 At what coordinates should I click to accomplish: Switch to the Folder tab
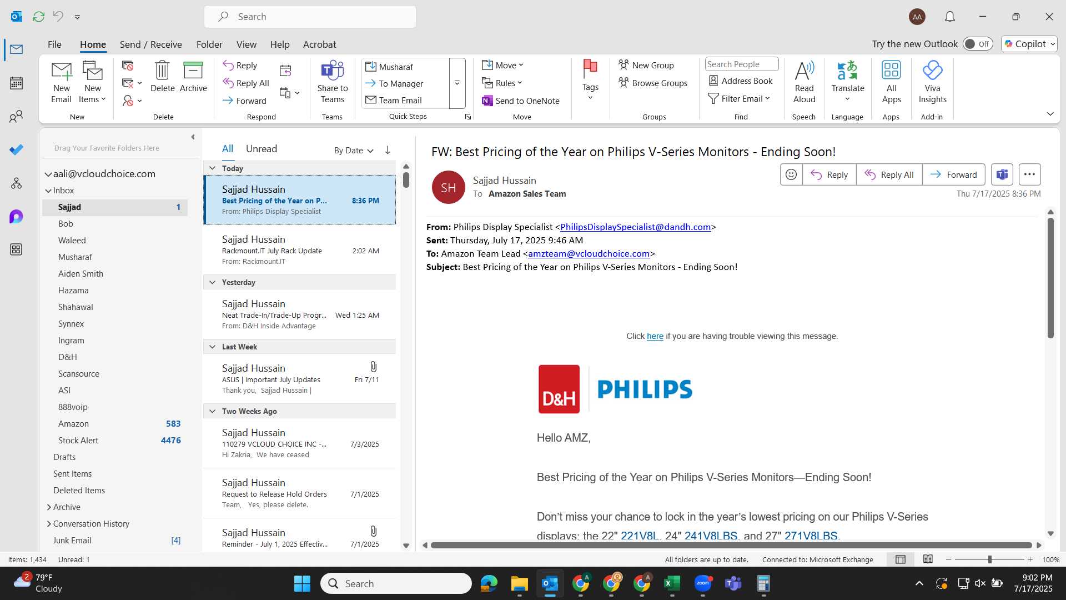pos(209,44)
